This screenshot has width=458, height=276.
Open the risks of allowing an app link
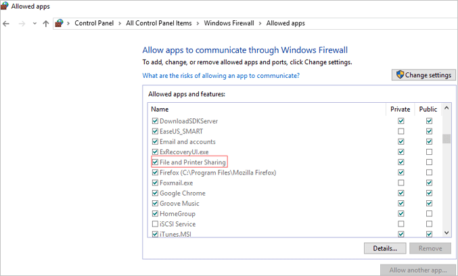[221, 76]
